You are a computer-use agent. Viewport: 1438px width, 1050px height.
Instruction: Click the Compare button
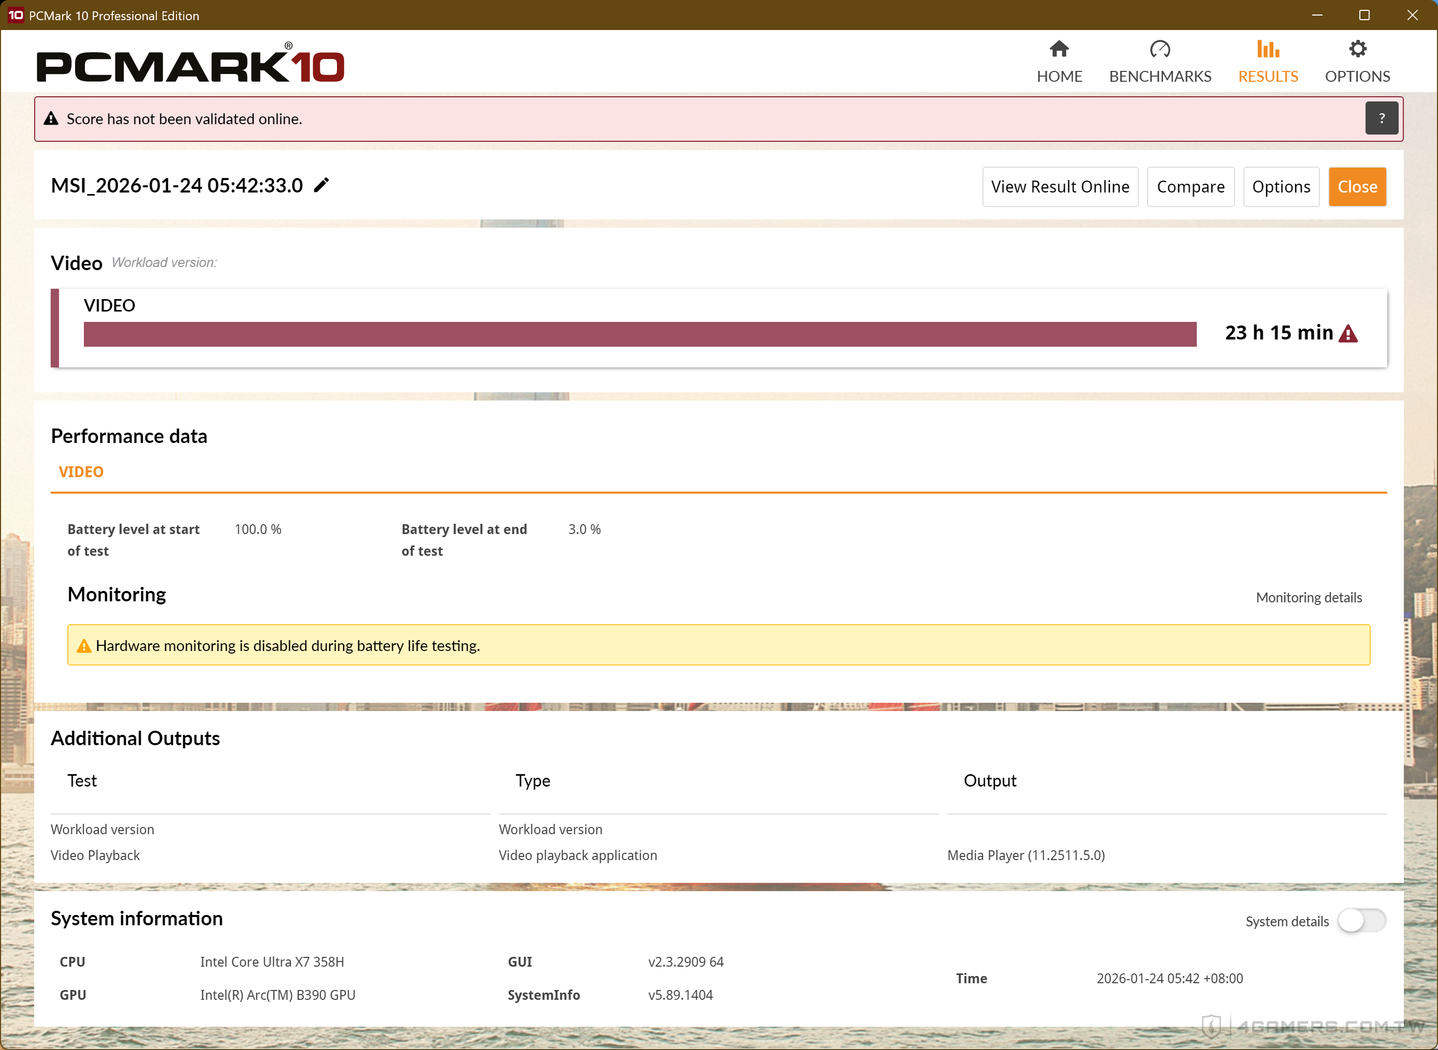click(x=1190, y=187)
